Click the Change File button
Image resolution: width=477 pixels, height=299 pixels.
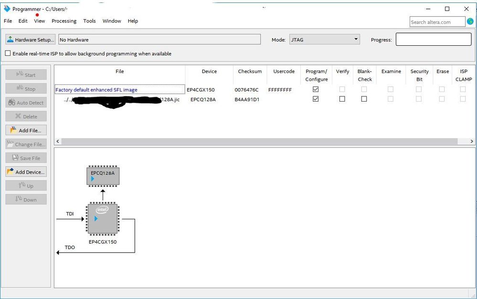click(x=26, y=144)
